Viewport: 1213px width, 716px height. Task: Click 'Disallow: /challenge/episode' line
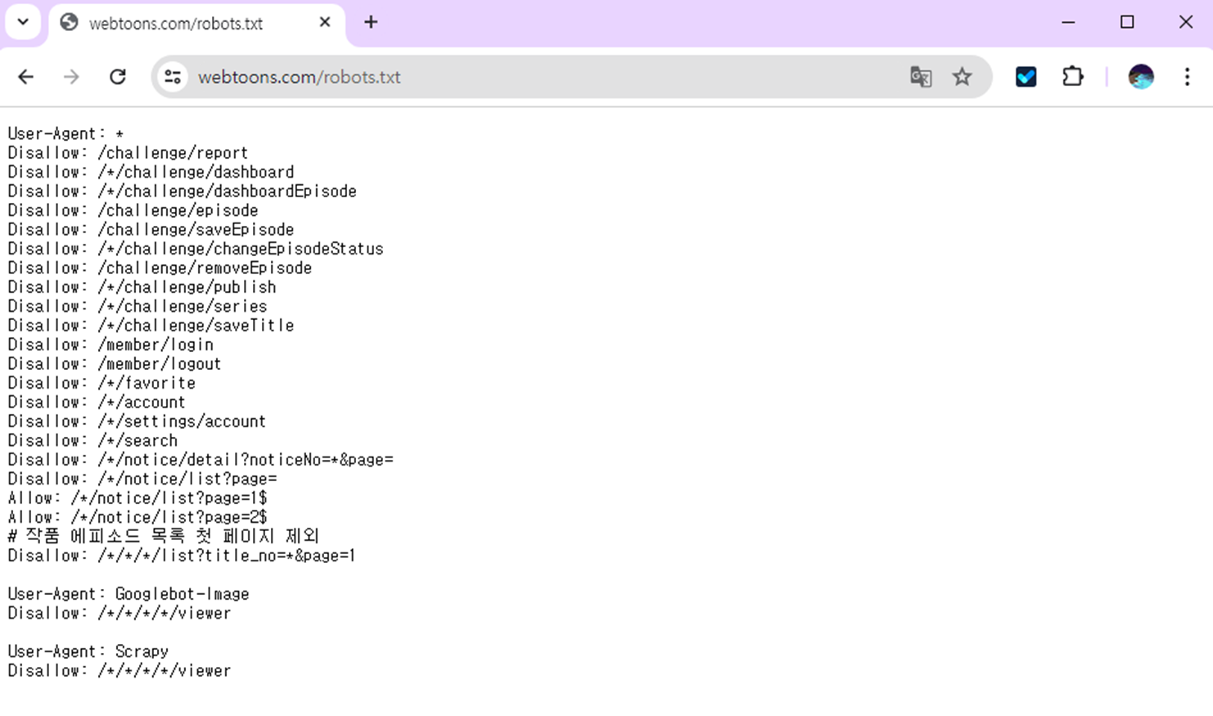(133, 210)
